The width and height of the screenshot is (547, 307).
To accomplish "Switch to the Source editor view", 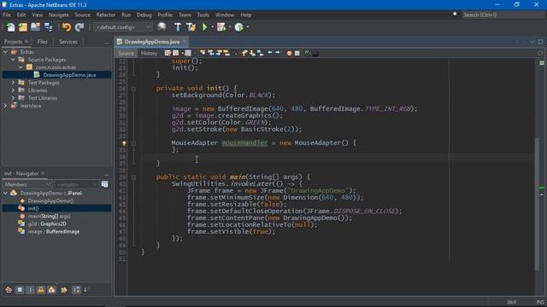I will [126, 53].
